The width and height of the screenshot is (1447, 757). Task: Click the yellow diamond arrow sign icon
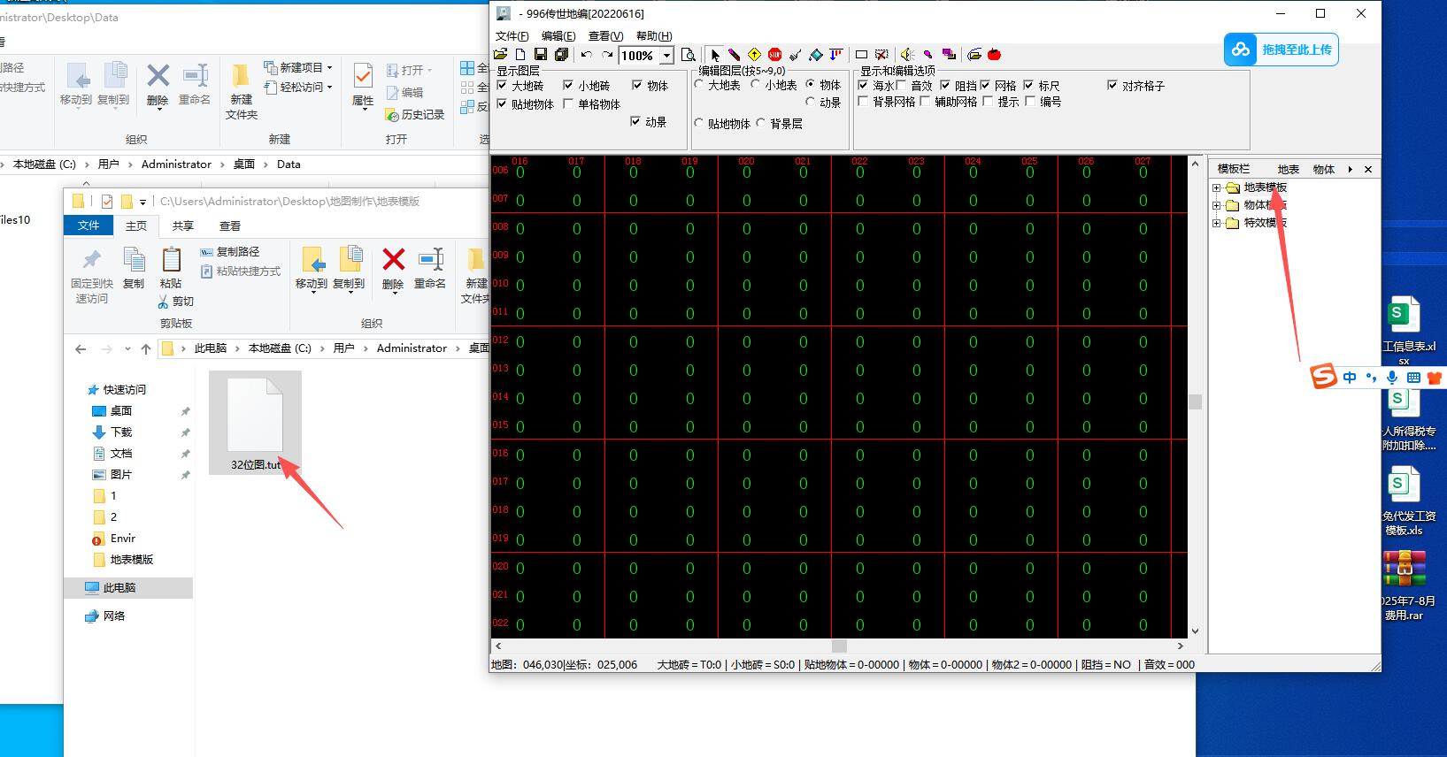click(x=754, y=55)
